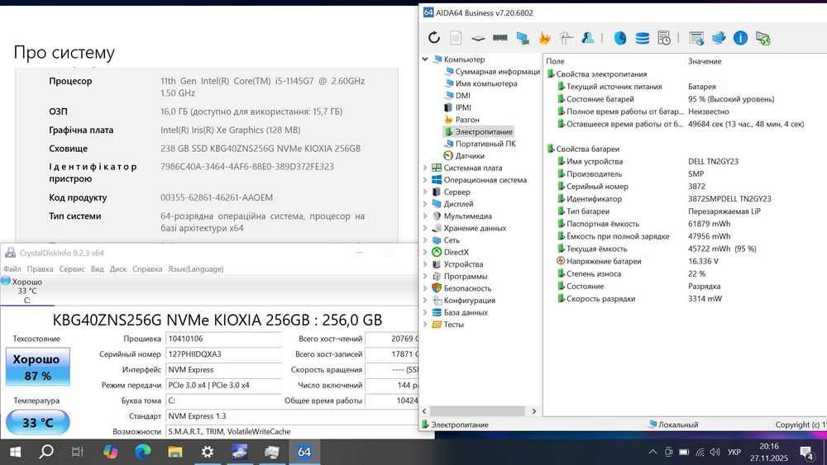Expand the Системная плата node

point(425,168)
